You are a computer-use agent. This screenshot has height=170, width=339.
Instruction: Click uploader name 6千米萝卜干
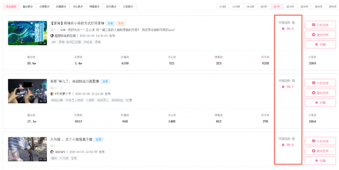click(x=63, y=94)
